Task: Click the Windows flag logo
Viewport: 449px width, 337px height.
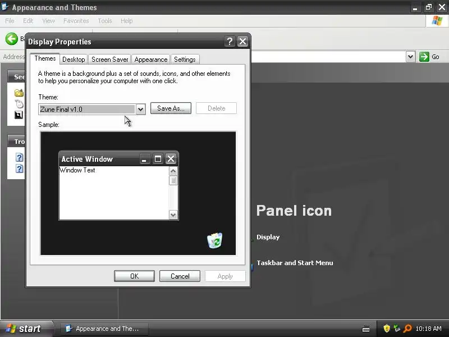Action: (437, 21)
